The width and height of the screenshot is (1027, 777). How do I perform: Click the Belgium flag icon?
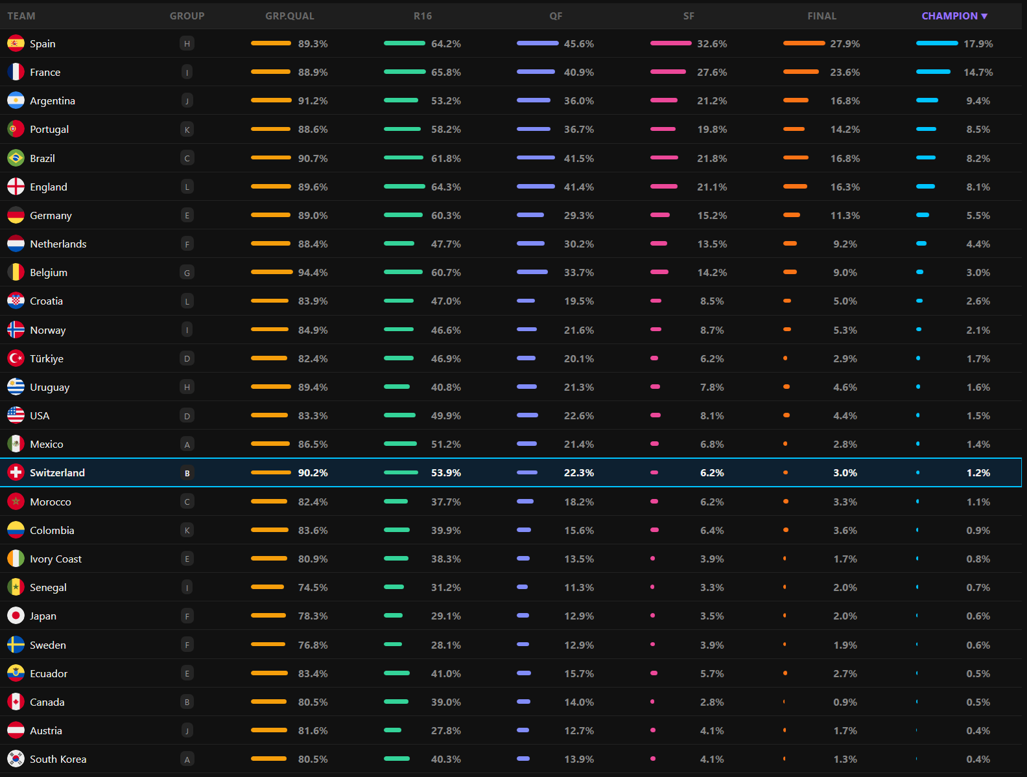(x=16, y=272)
